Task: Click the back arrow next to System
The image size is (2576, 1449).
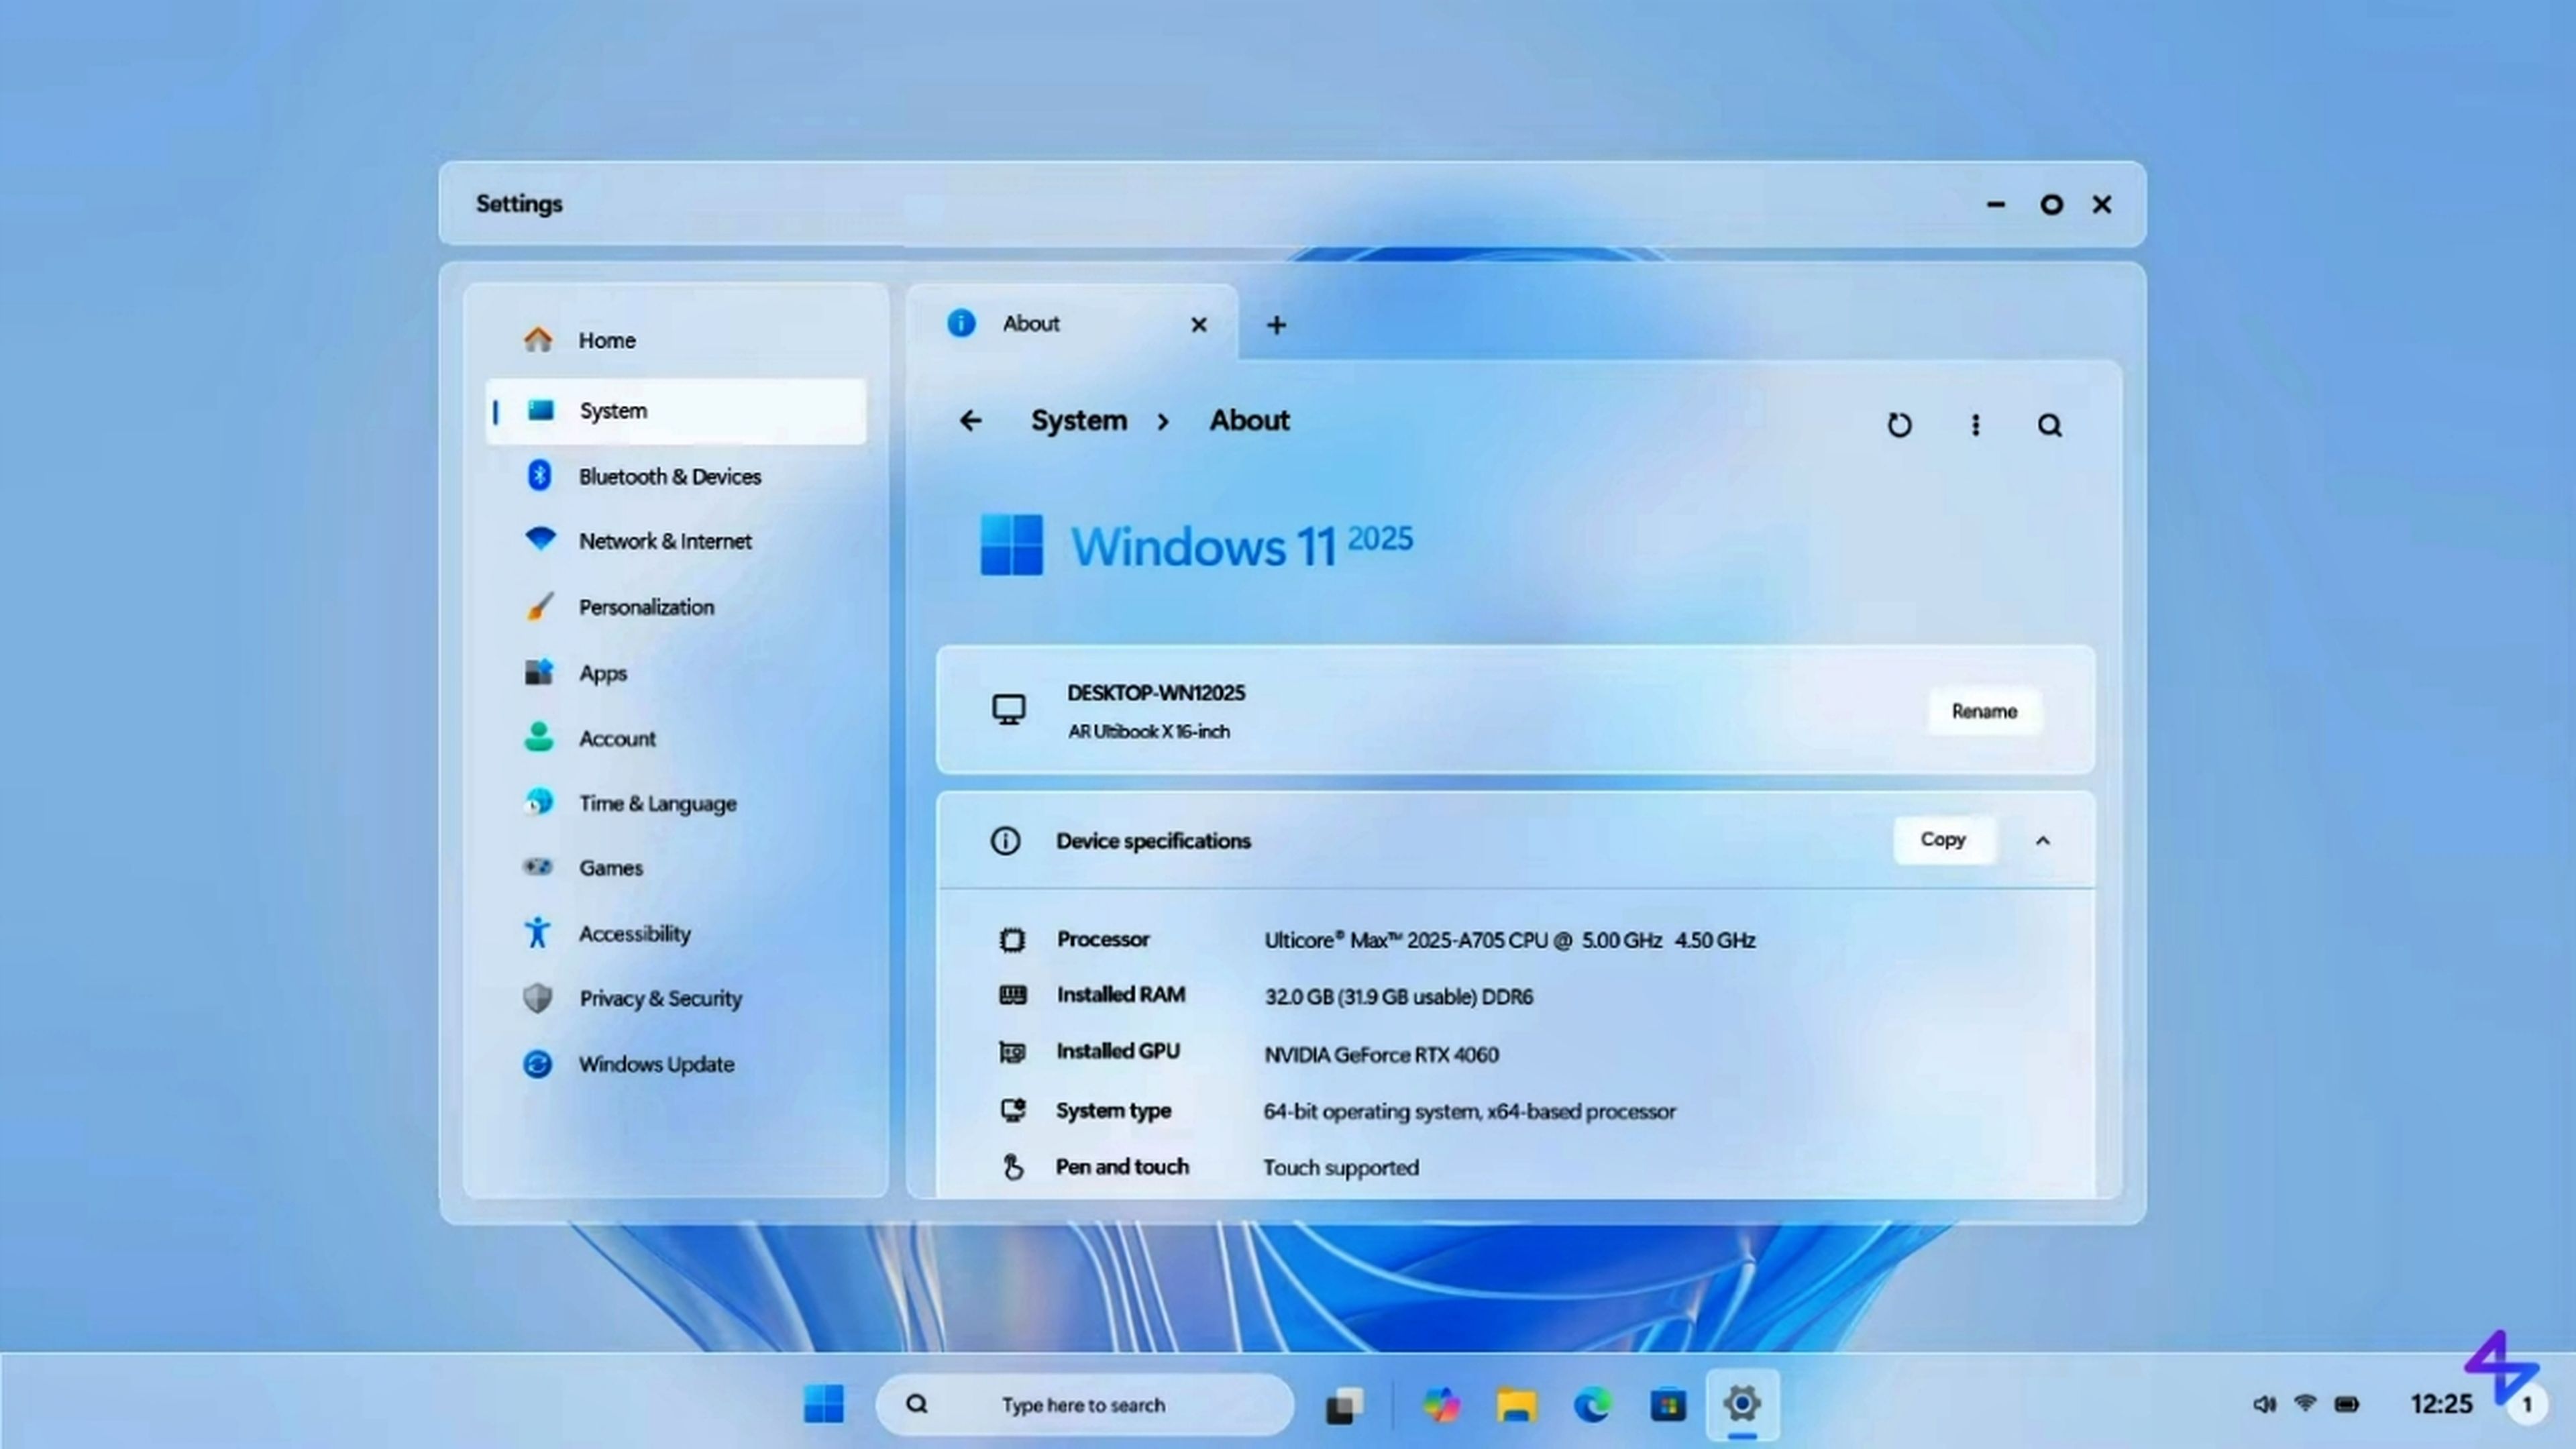Action: coord(970,421)
